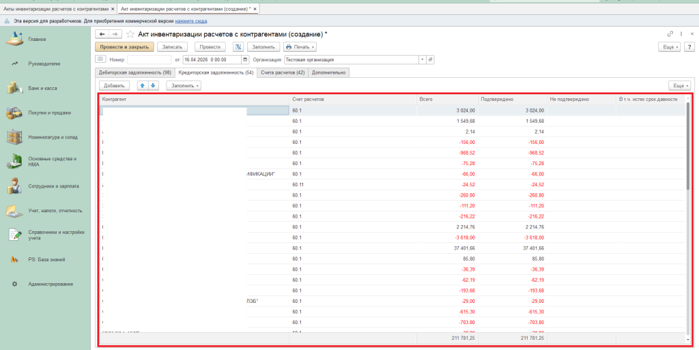The height and width of the screenshot is (350, 699).
Task: Click the debit-credit postings icon
Action: click(x=238, y=47)
